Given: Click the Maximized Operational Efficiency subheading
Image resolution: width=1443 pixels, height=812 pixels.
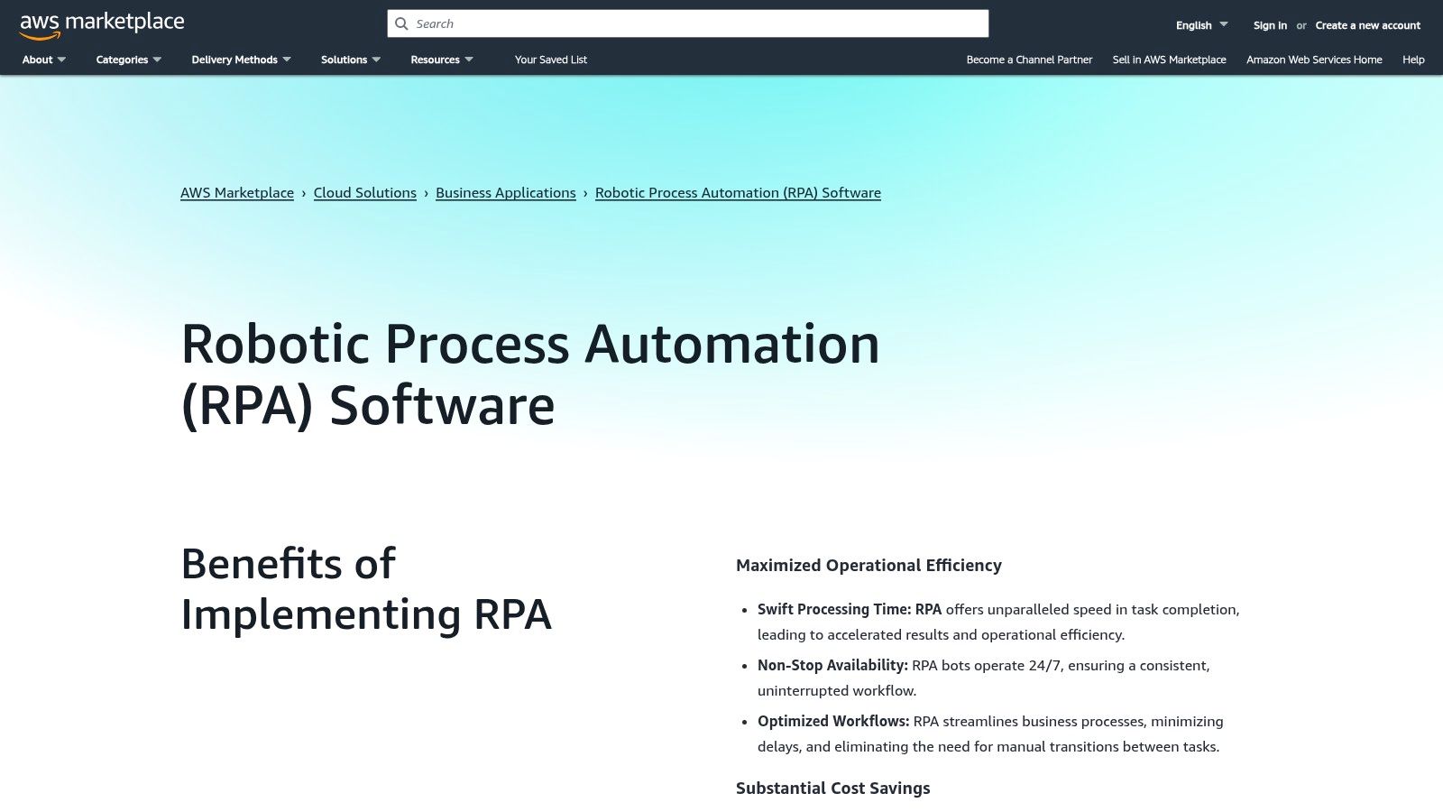Looking at the screenshot, I should [869, 565].
